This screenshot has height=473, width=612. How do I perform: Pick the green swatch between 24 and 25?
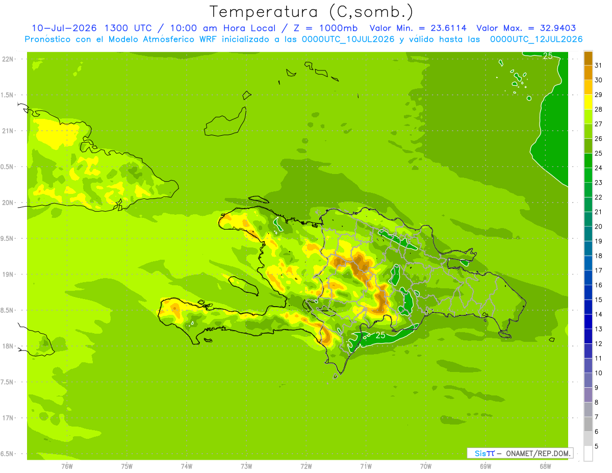pyautogui.click(x=589, y=161)
